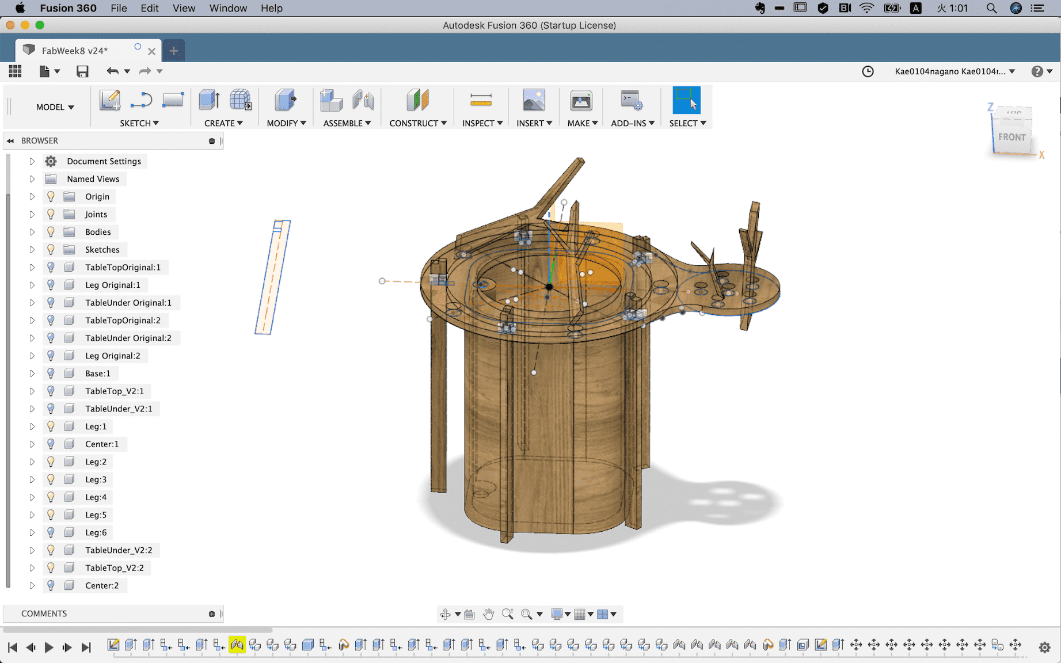Toggle visibility of Leg:3 component
The height and width of the screenshot is (663, 1061).
(51, 479)
